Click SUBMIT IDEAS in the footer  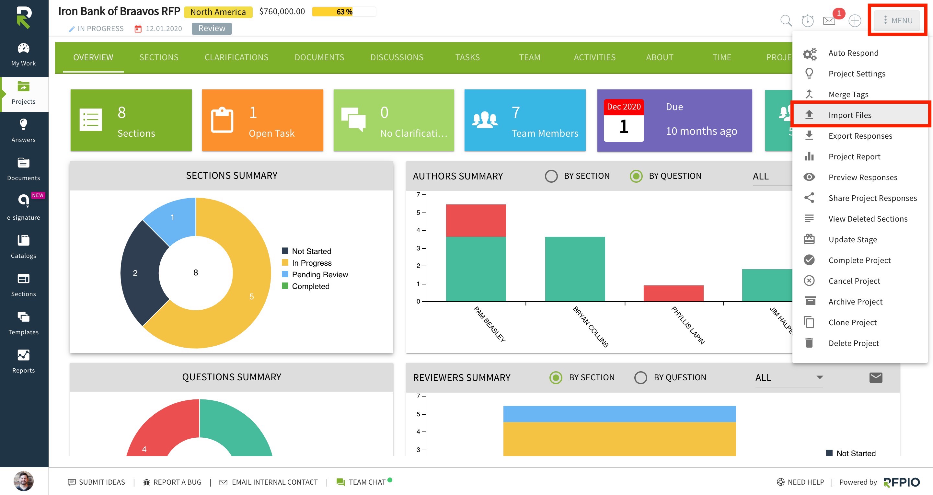click(96, 482)
